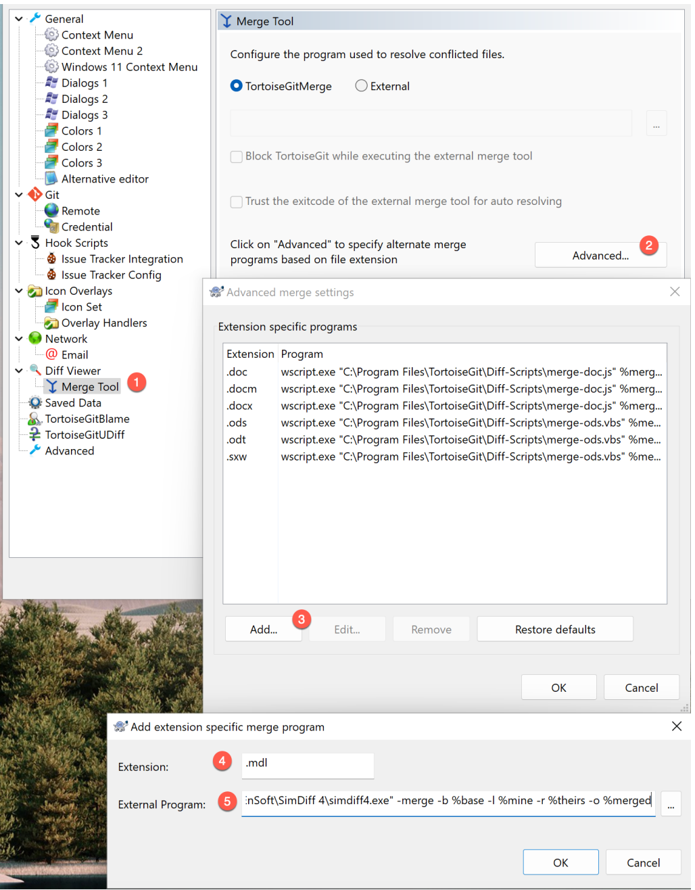This screenshot has width=695, height=890.
Task: Collapse the Diff Viewer tree node
Action: (x=19, y=371)
